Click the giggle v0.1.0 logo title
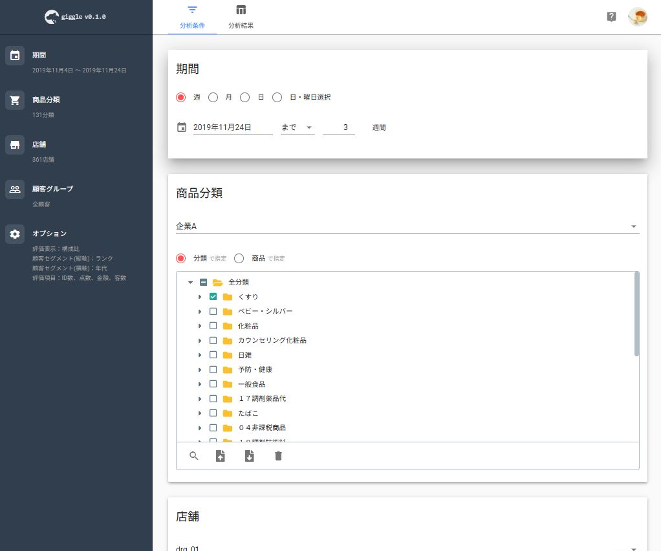Screen dimensions: 661x551 tap(76, 17)
